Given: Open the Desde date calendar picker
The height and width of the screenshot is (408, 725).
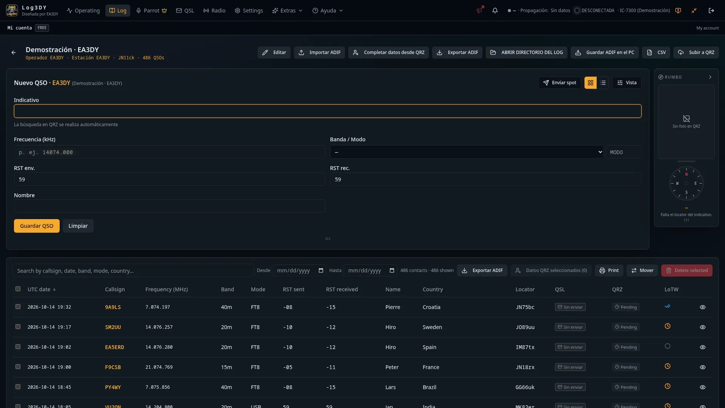Looking at the screenshot, I should pos(321,270).
